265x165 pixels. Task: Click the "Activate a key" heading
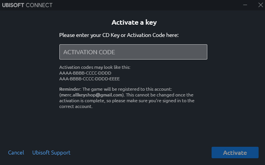[x=133, y=22]
